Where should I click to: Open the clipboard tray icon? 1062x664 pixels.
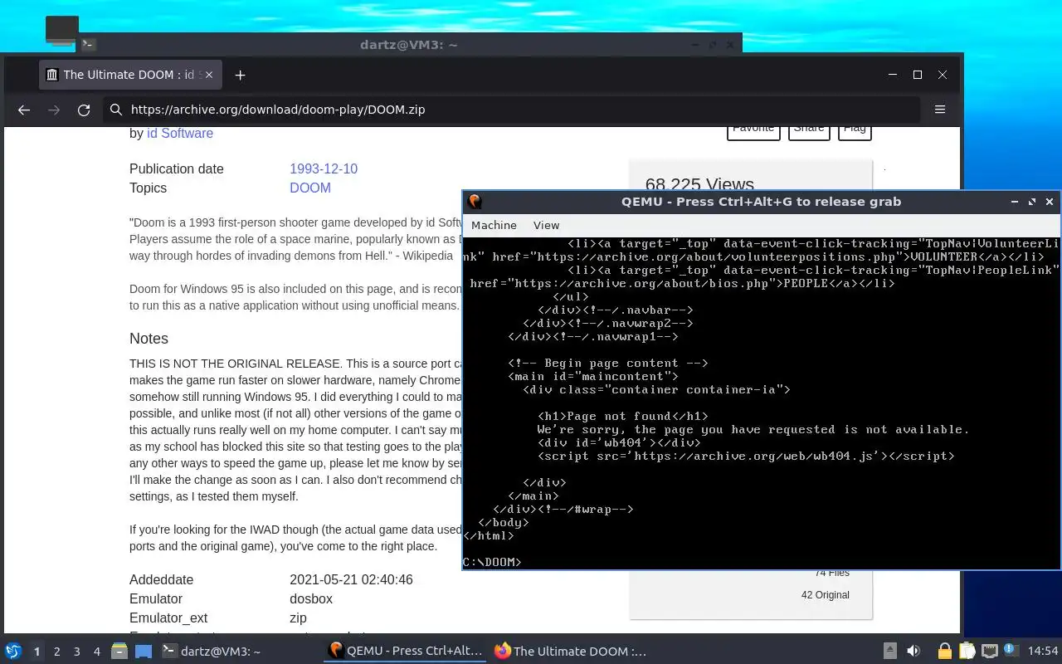coord(967,652)
